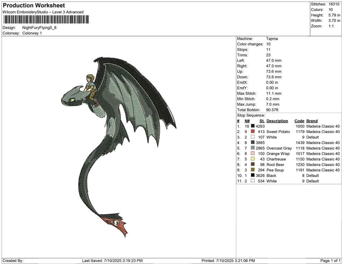Click stitch count 4293 in stop 1

[260, 126]
